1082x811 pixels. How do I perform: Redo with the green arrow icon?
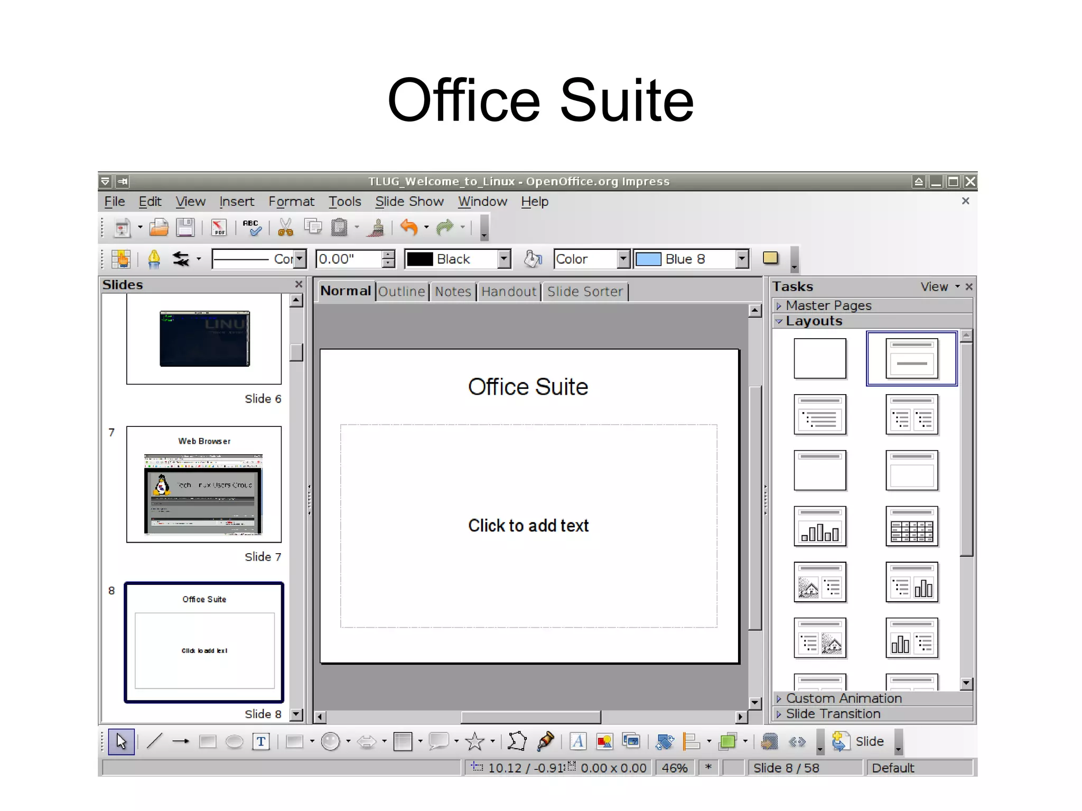pos(445,228)
